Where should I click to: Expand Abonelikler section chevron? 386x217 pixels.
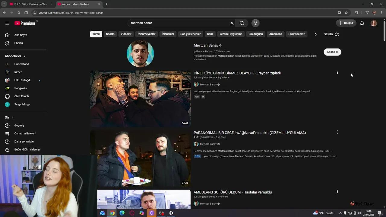(24, 56)
